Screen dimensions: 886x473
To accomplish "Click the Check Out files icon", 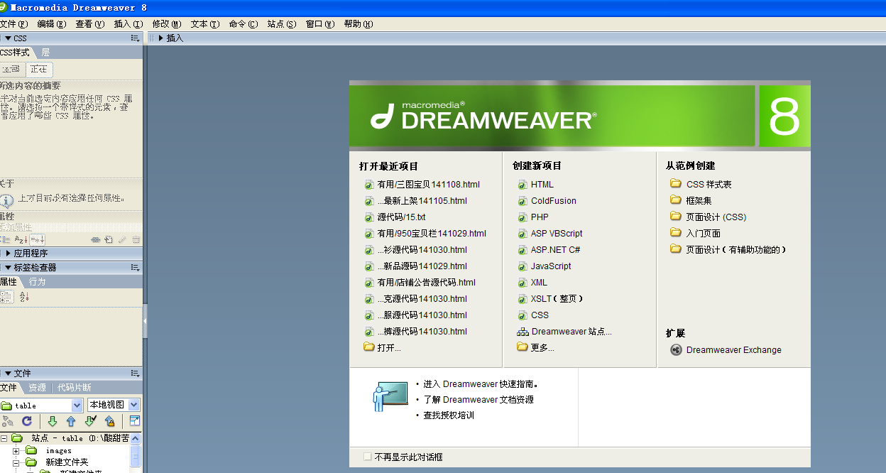I will 90,421.
